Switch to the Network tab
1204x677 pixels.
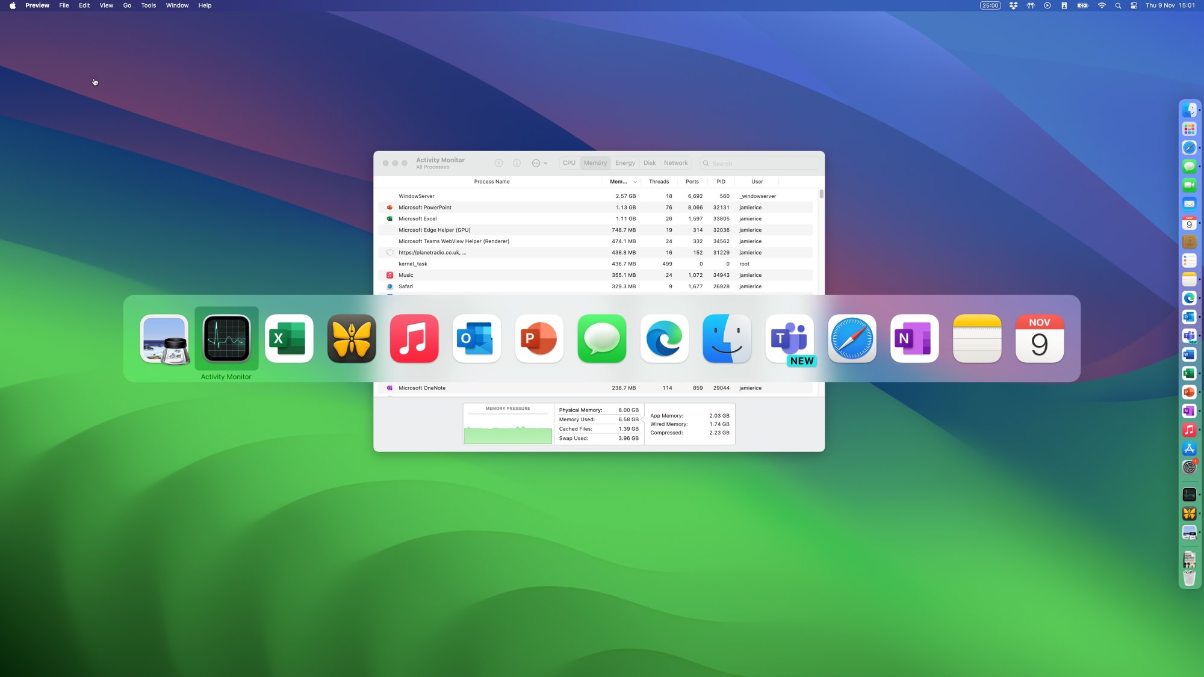click(x=675, y=163)
